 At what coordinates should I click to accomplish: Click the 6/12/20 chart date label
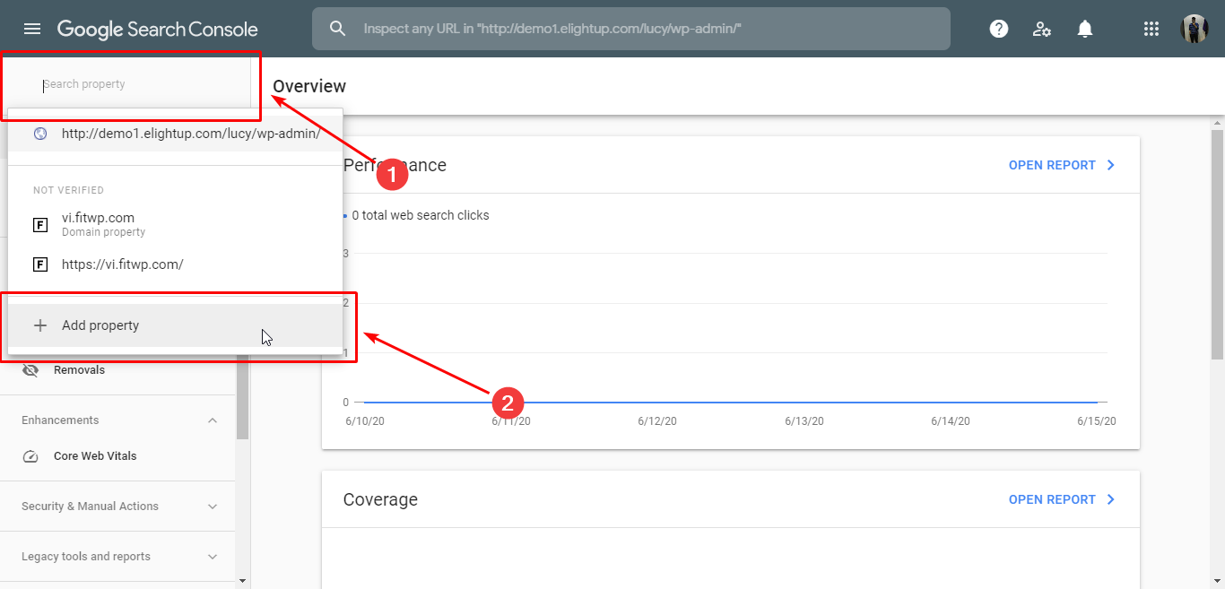pos(657,421)
